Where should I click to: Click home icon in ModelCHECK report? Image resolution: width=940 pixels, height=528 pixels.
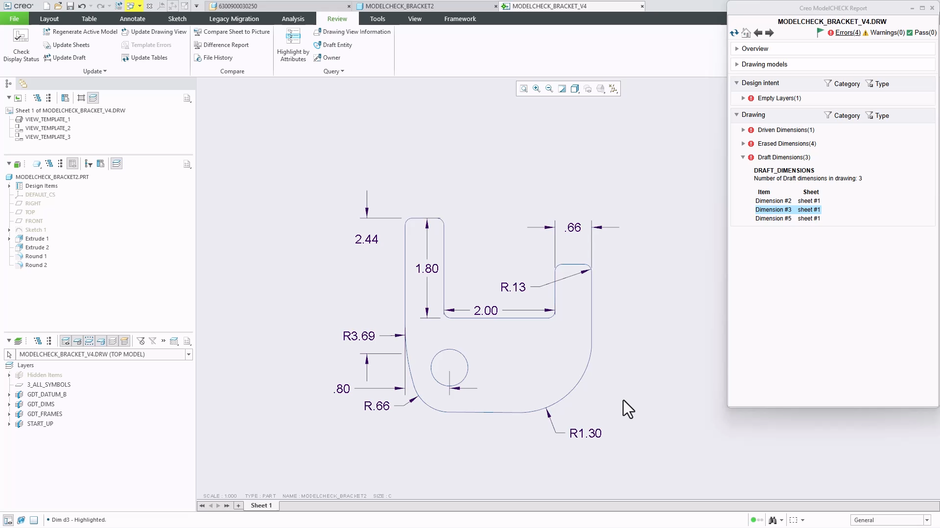746,33
